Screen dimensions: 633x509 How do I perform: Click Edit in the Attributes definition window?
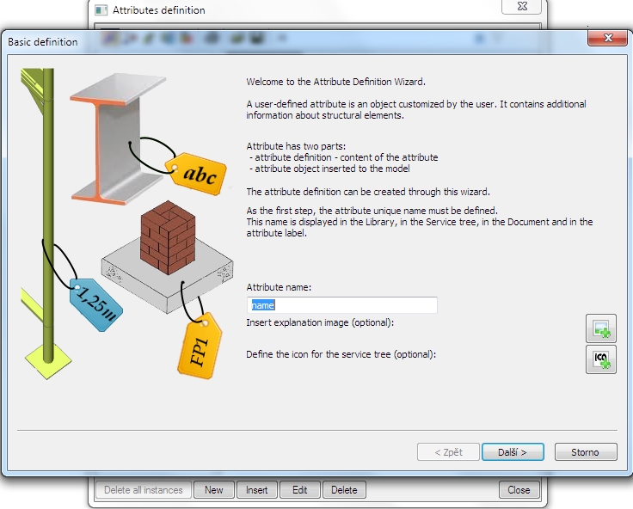[x=299, y=490]
